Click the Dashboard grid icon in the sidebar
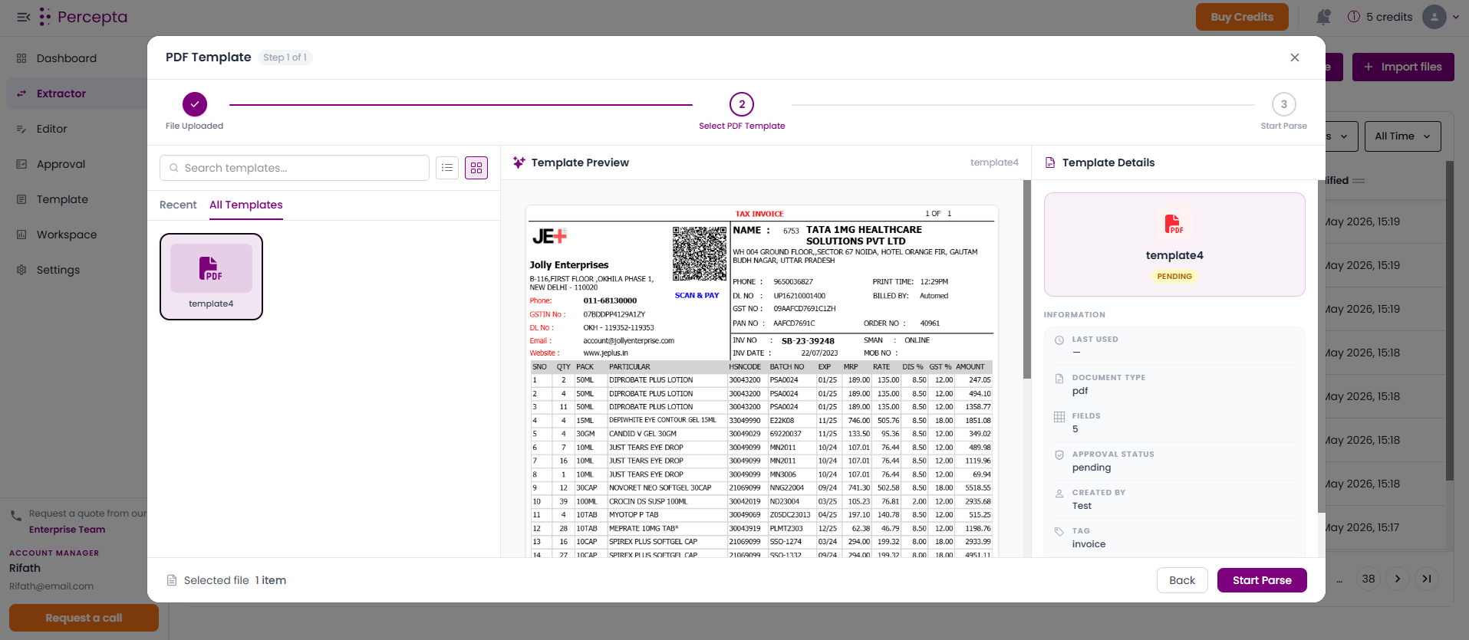The width and height of the screenshot is (1469, 640). click(x=21, y=58)
